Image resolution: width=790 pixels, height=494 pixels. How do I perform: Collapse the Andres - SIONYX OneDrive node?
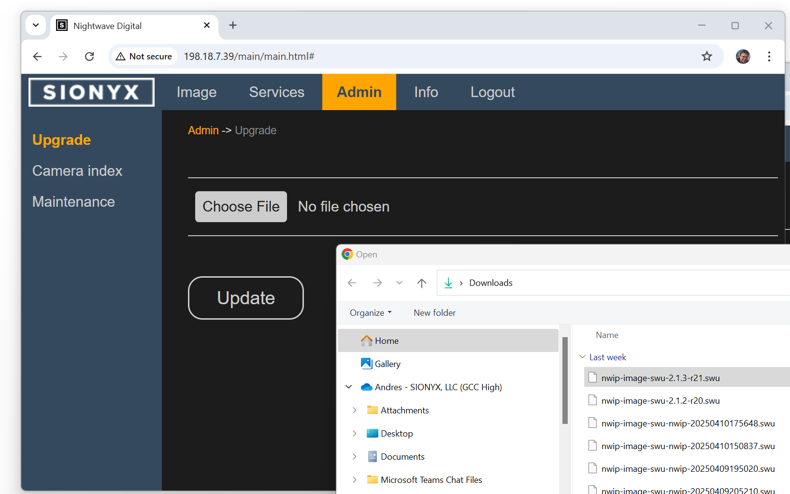348,387
